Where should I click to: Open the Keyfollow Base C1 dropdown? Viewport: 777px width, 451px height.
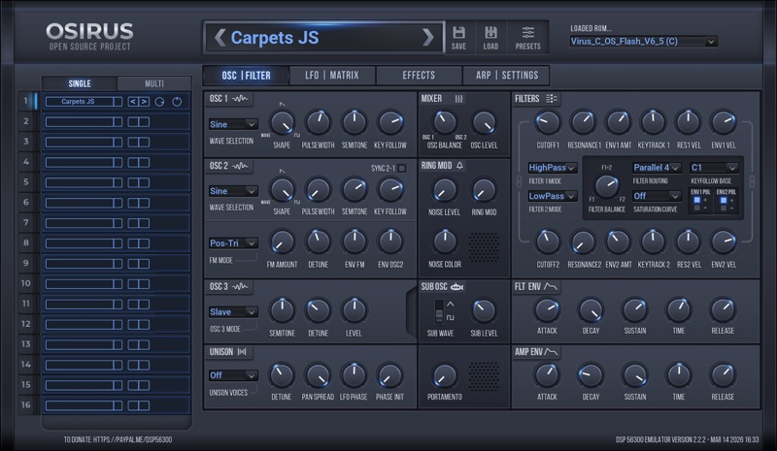coord(714,168)
